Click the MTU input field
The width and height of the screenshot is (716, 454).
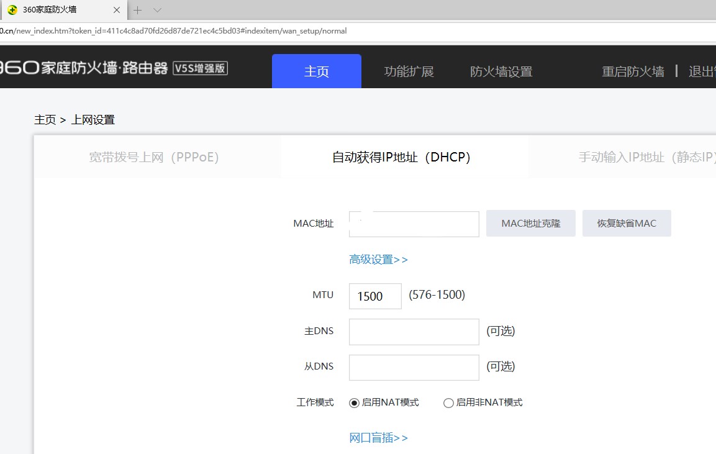pos(375,296)
